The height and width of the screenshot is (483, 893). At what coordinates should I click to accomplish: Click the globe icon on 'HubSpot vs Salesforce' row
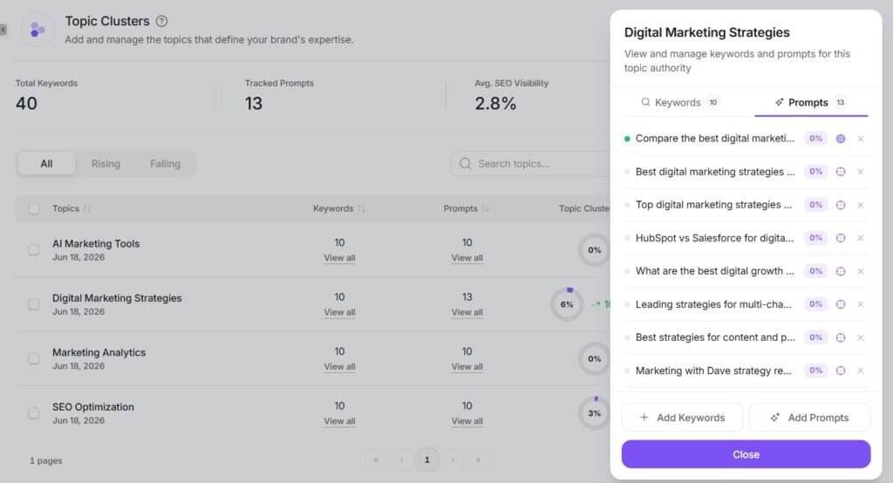[x=841, y=238]
